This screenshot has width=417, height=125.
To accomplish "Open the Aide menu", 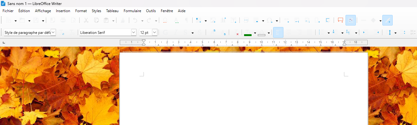I will 182,11.
